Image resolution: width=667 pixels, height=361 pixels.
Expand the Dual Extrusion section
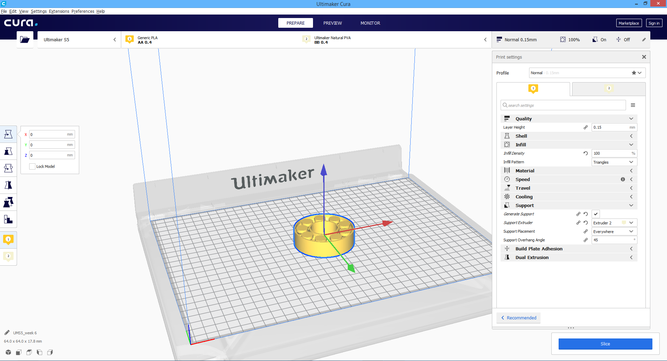569,257
